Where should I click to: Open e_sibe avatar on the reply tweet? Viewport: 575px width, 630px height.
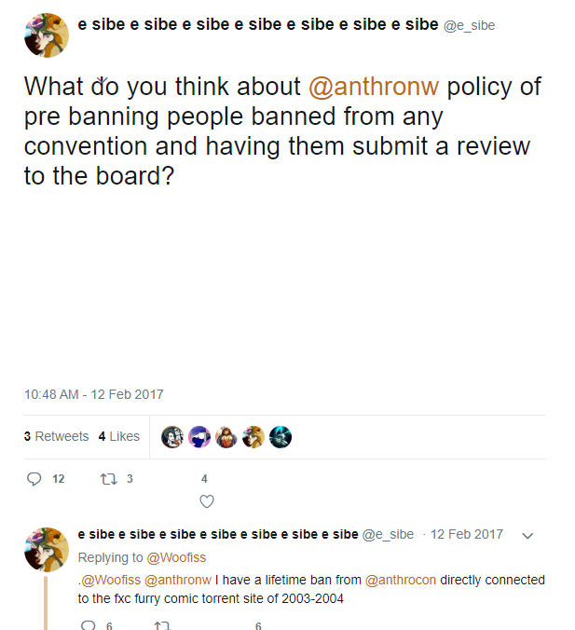[47, 549]
